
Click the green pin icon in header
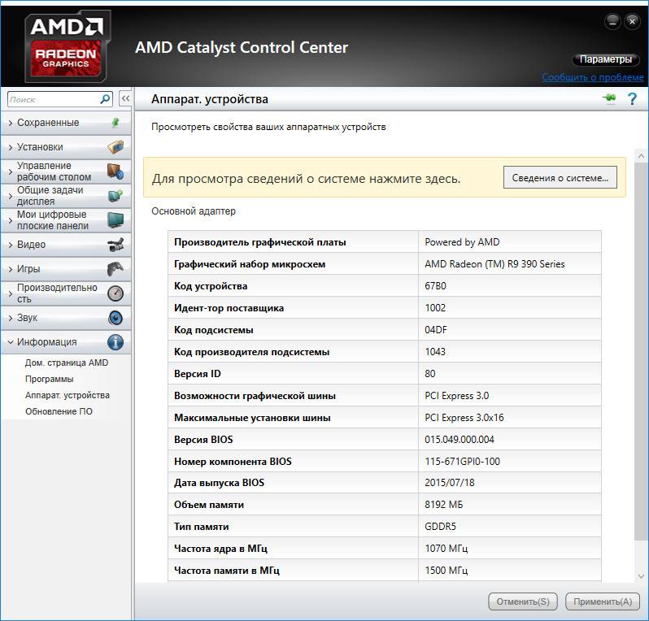point(609,99)
